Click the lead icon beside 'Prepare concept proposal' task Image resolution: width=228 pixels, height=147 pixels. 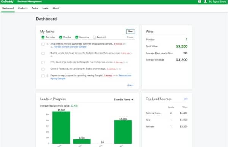[x=47, y=76]
